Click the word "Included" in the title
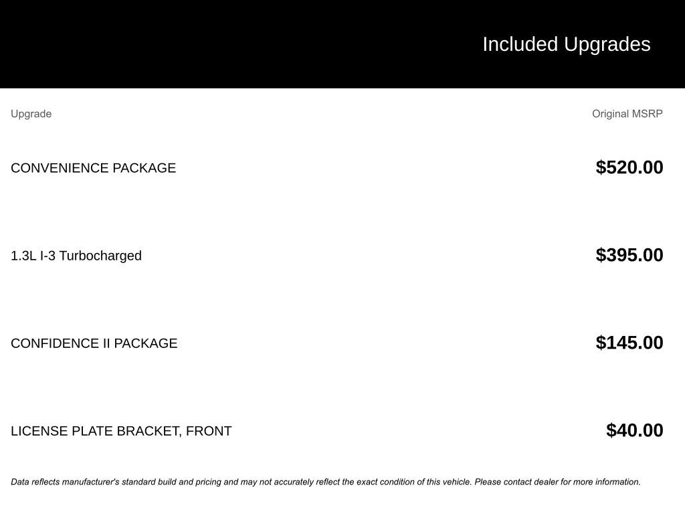 [x=520, y=44]
